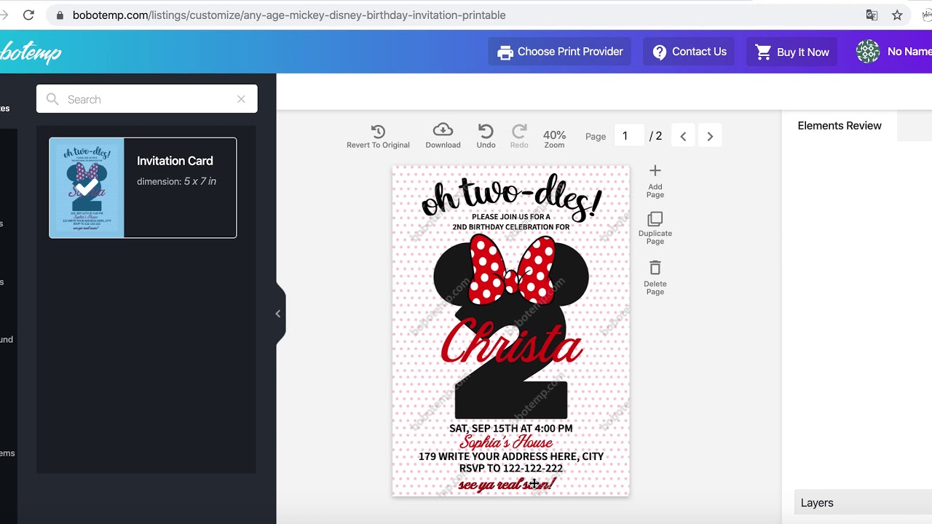Download the design

point(443,136)
